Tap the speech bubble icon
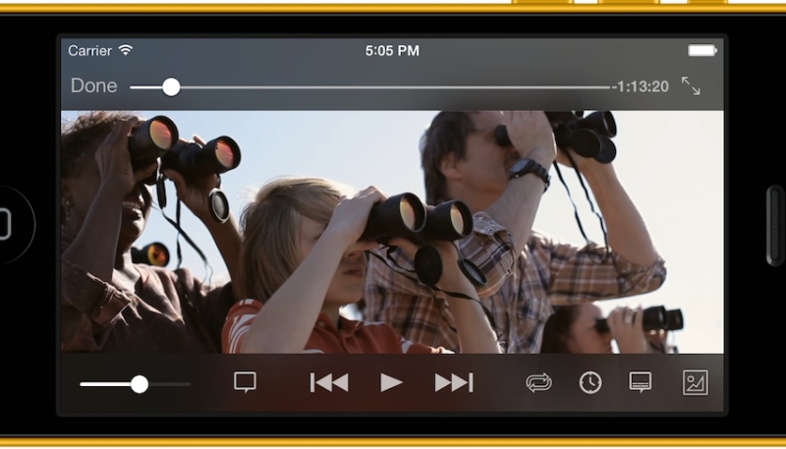The width and height of the screenshot is (786, 449). (246, 383)
